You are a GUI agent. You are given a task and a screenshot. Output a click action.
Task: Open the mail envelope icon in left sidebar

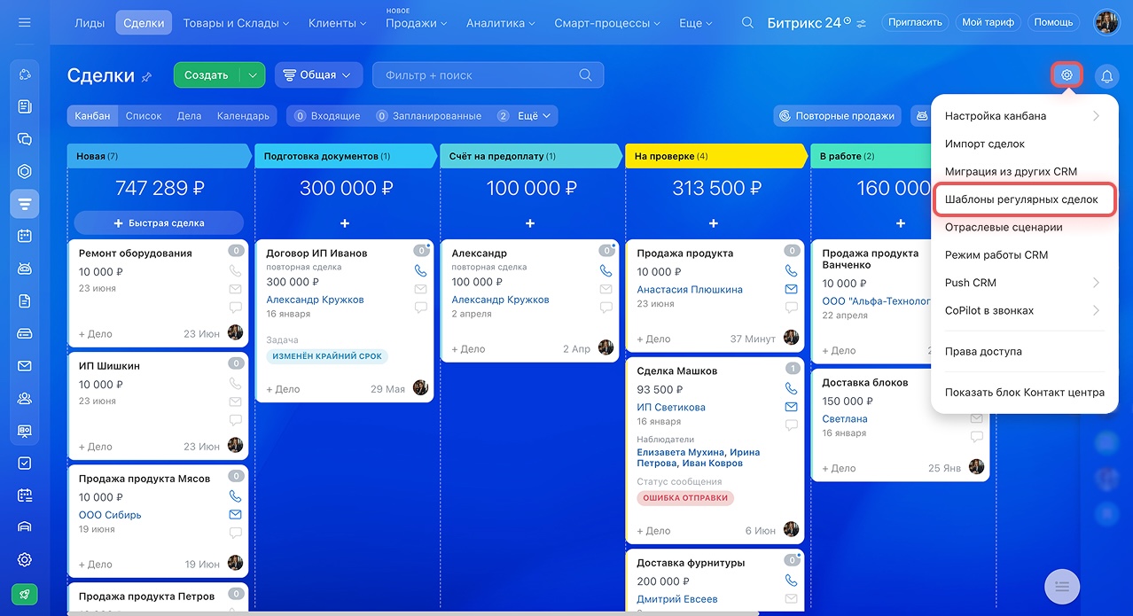pyautogui.click(x=25, y=366)
